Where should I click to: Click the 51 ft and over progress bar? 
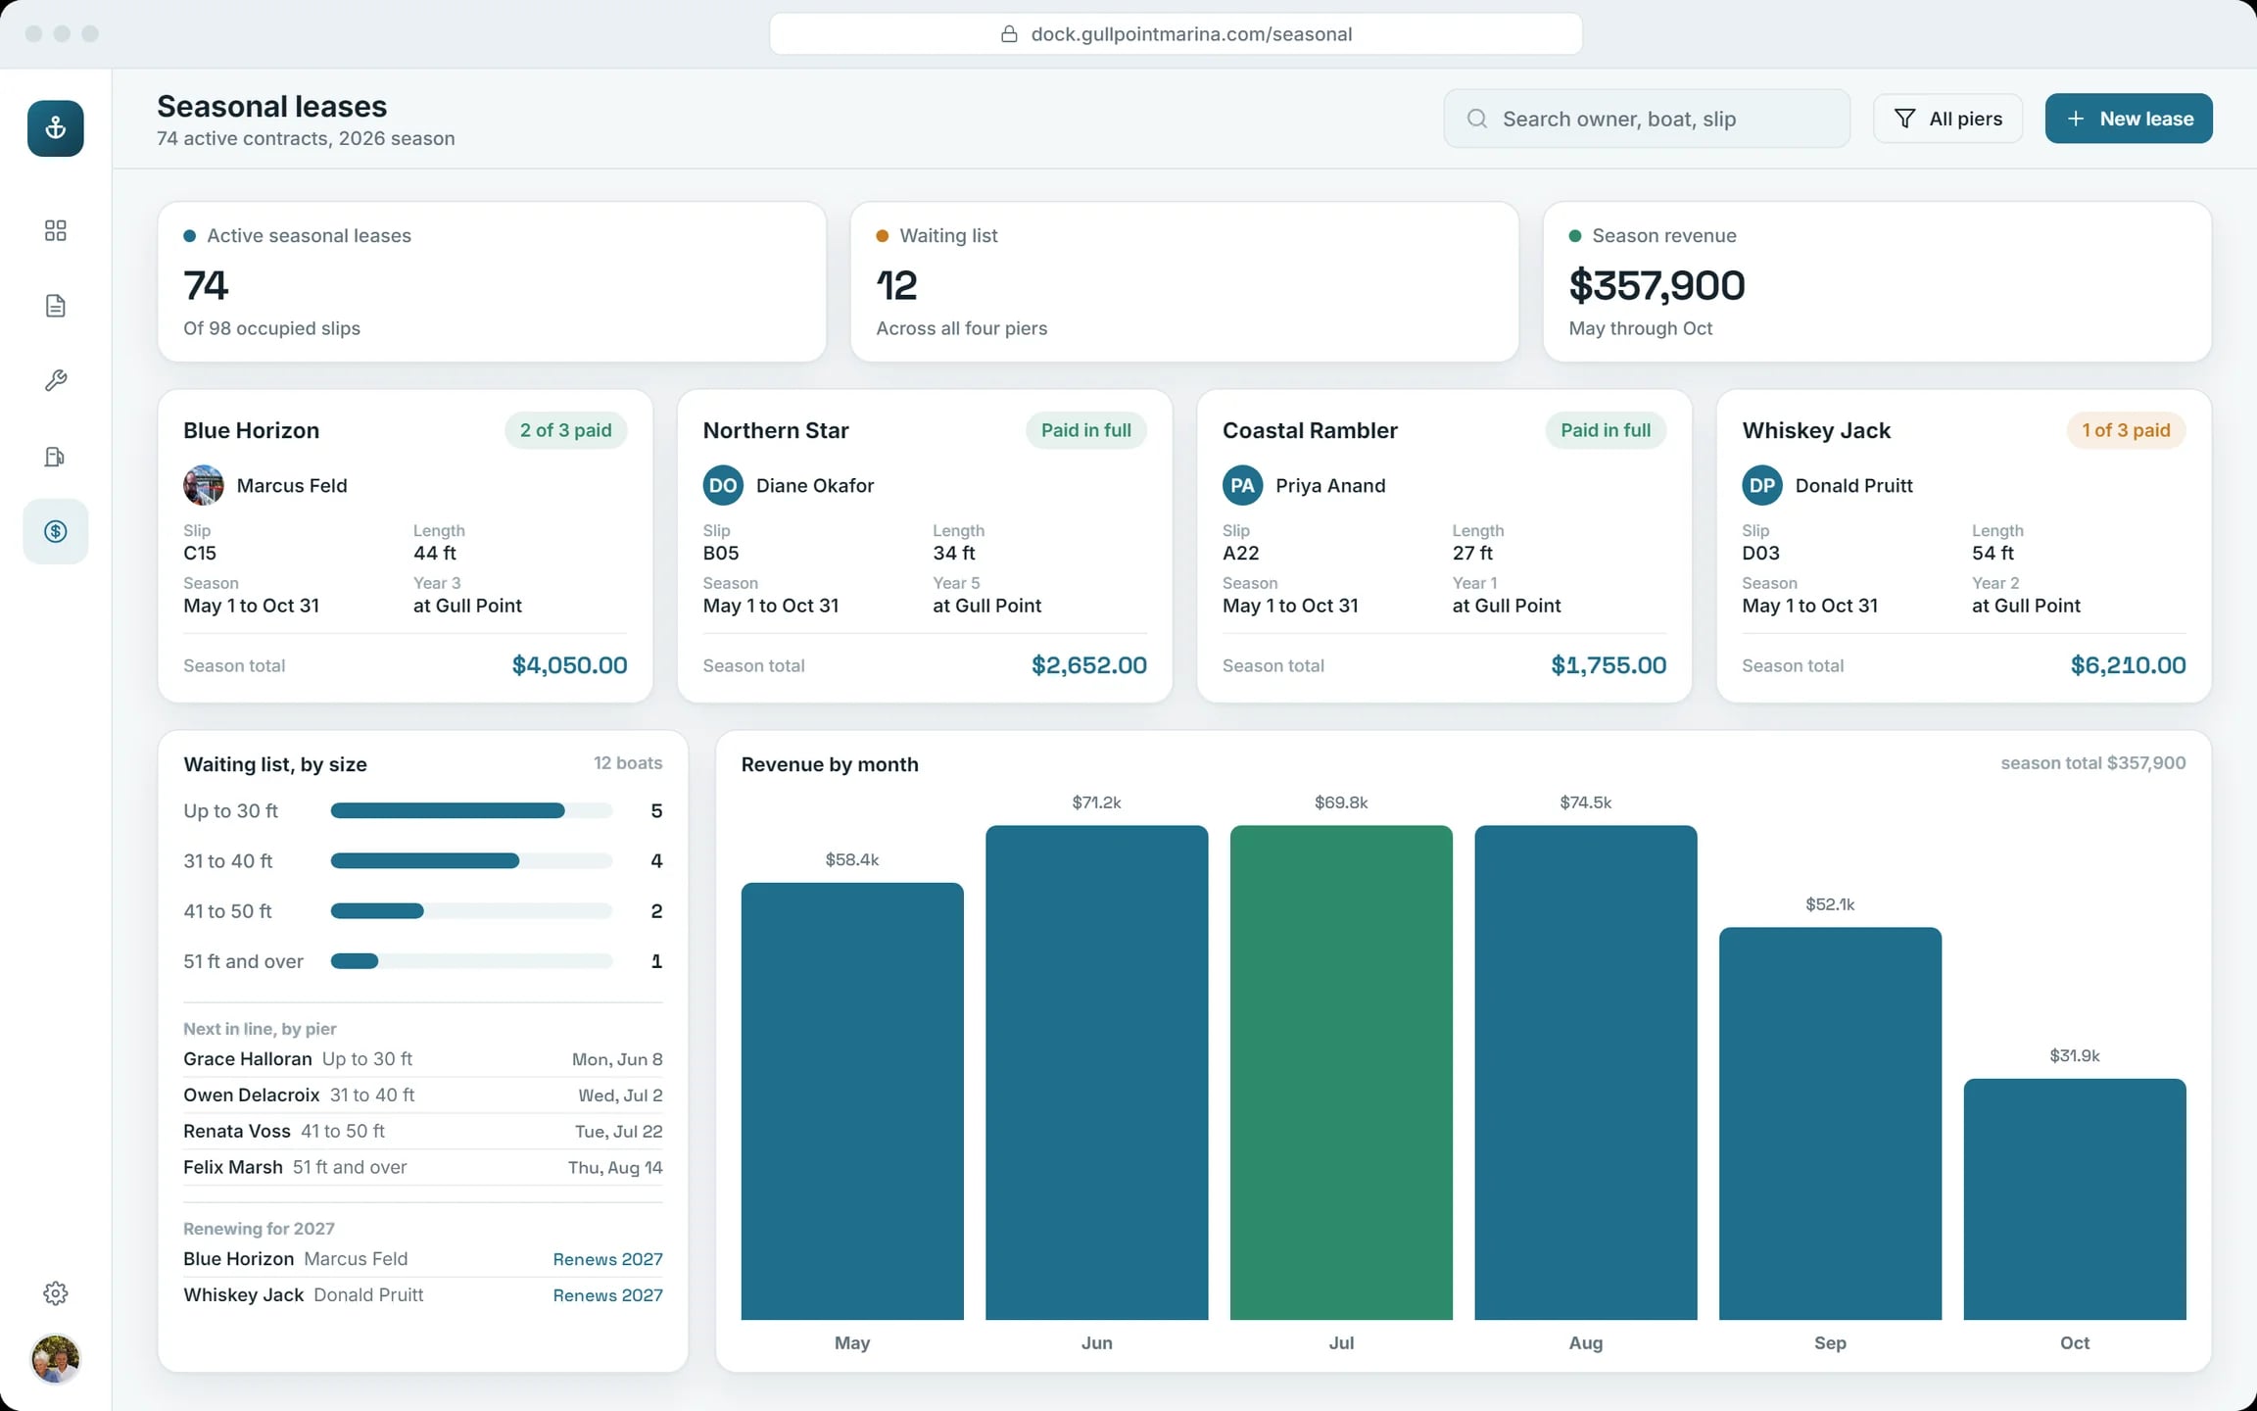pos(471,960)
